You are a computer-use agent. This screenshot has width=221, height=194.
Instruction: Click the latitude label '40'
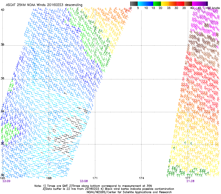pos(2,10)
